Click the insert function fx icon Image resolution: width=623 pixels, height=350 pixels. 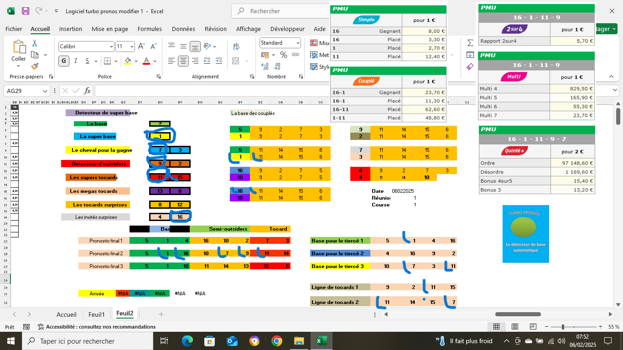click(x=87, y=91)
